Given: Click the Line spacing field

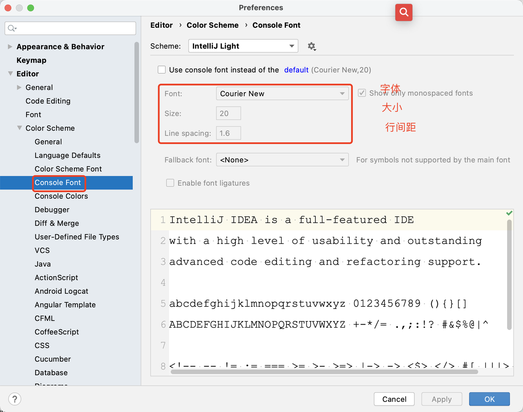Looking at the screenshot, I should point(228,133).
